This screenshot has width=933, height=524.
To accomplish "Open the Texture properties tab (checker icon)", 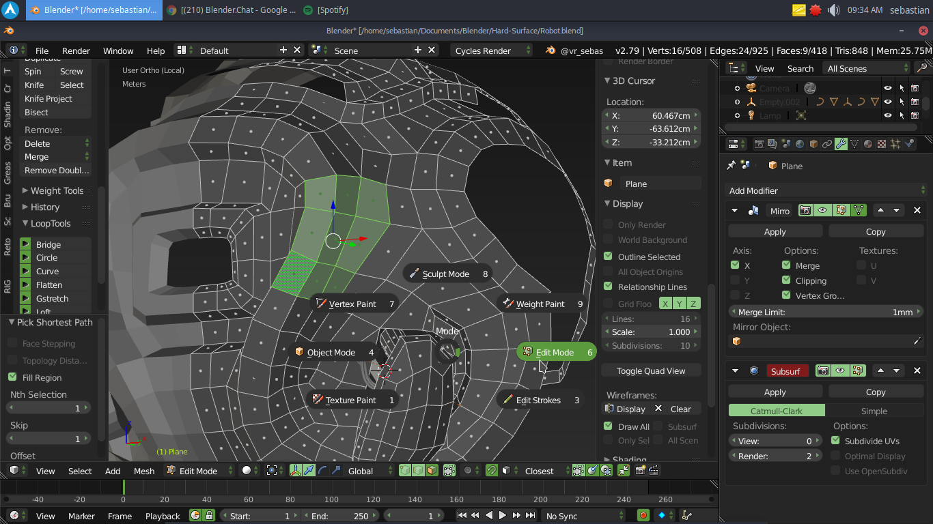I will coord(882,144).
